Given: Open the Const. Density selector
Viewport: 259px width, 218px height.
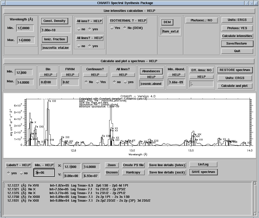Looking at the screenshot, I should point(54,21).
